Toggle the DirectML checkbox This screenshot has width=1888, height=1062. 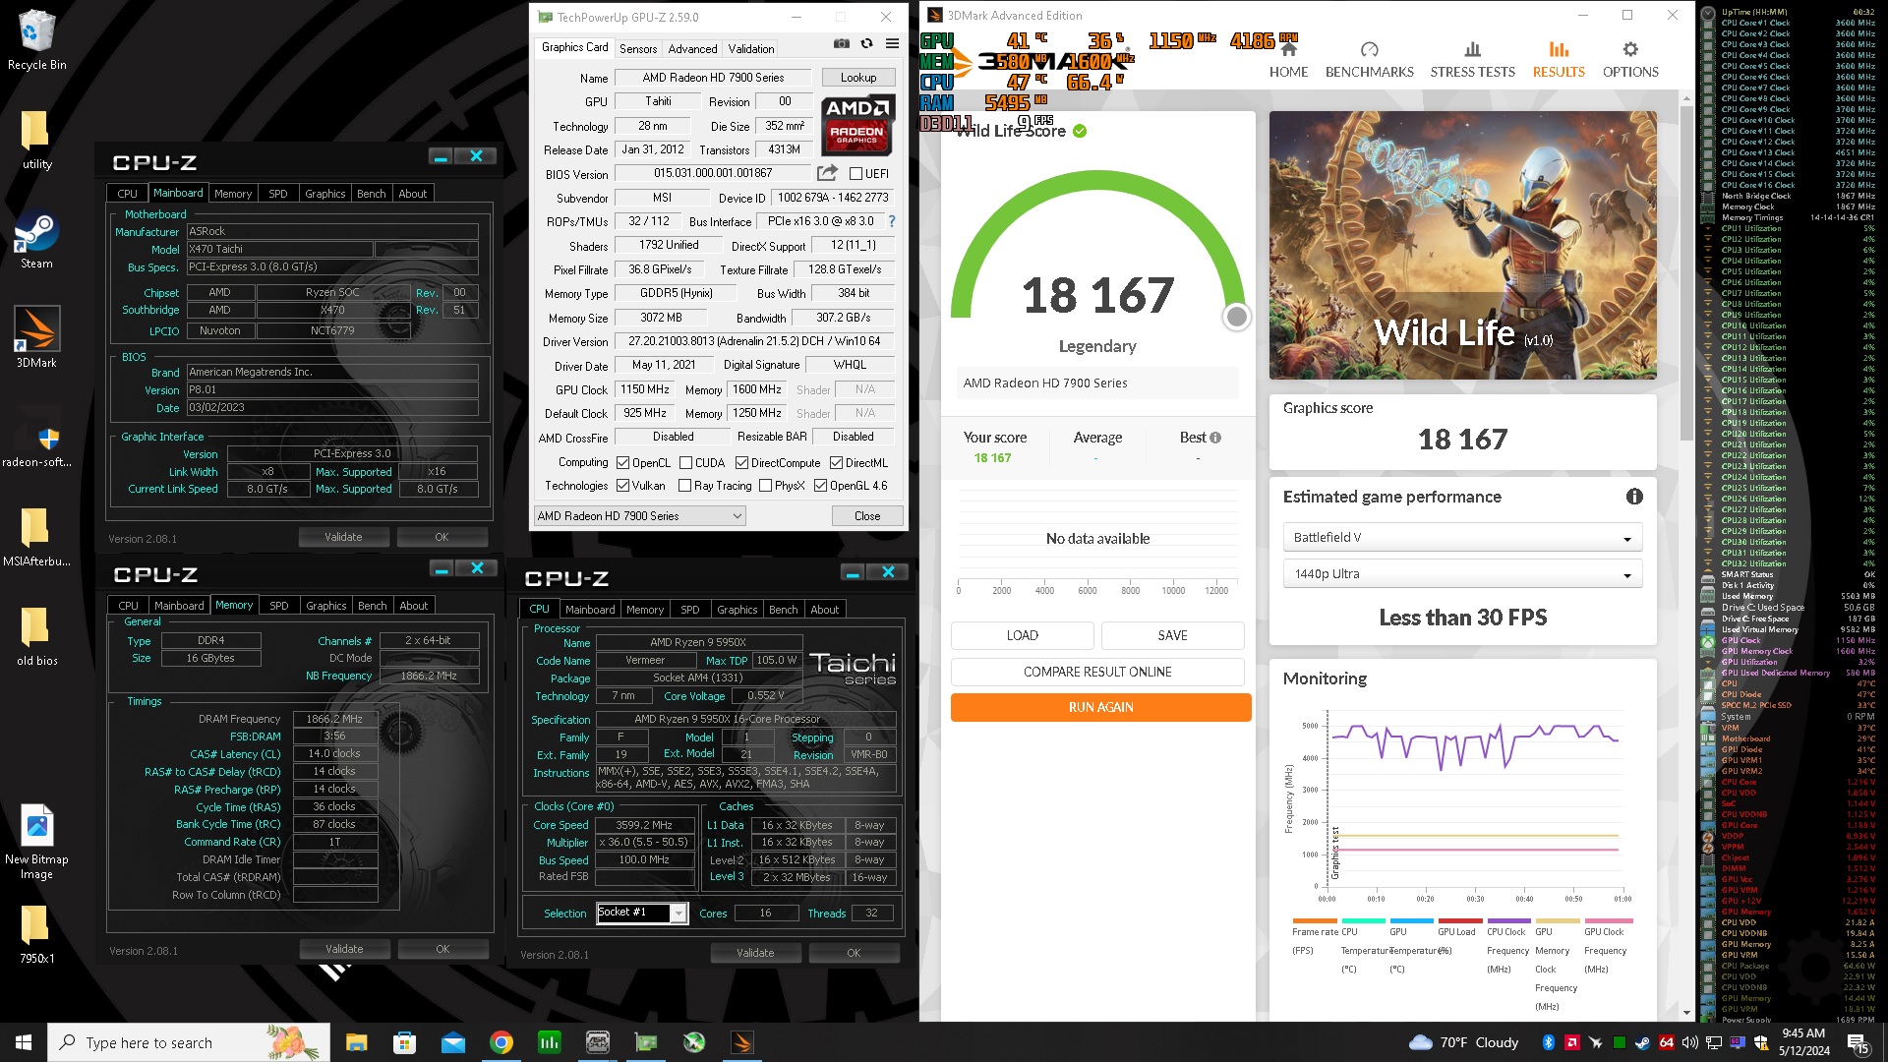836,462
